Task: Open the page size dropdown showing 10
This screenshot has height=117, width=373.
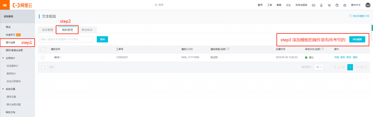Action: tap(319, 67)
